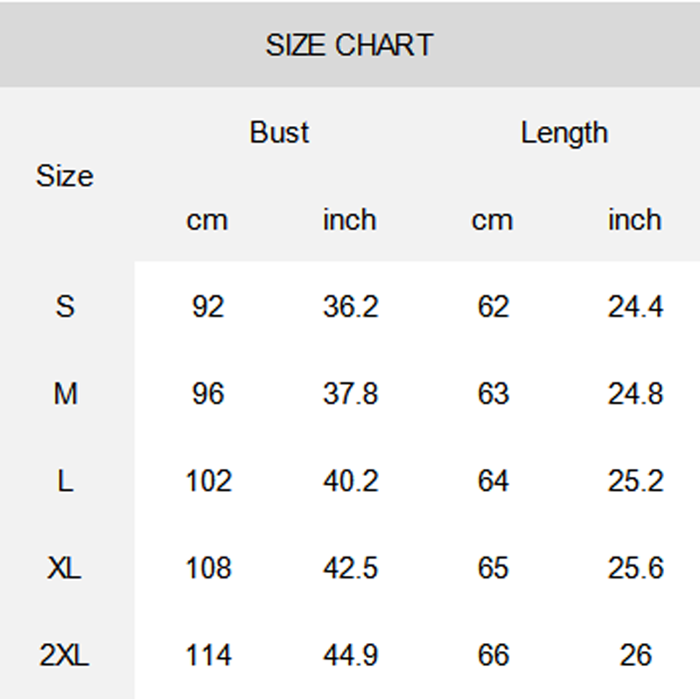
Task: Click the cm subheader under Bust
Action: 207,220
